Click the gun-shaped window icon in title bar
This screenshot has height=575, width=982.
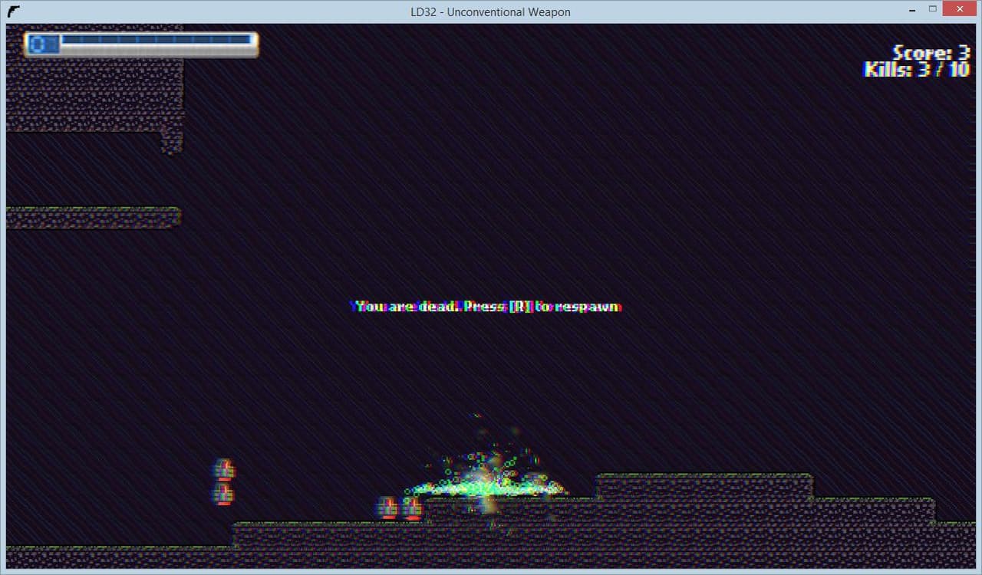tap(14, 11)
